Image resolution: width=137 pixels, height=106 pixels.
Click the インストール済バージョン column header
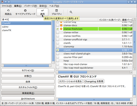110,20
